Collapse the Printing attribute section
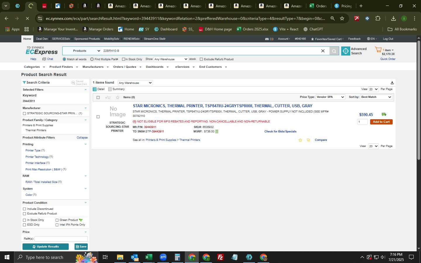Viewport: 421px width, 263px height. pyautogui.click(x=86, y=144)
